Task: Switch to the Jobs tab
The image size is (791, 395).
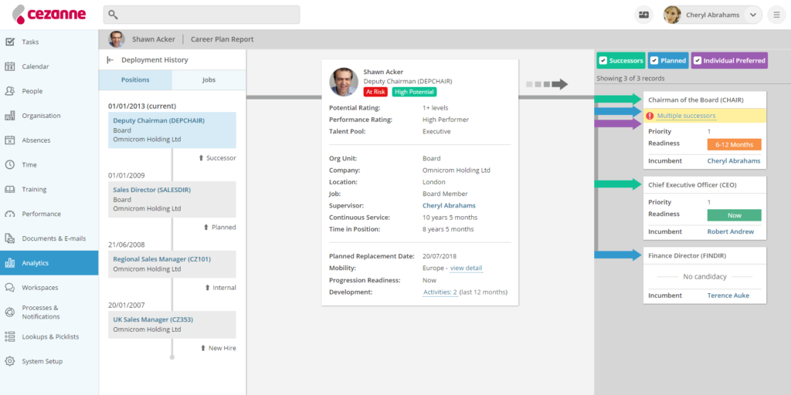Action: [209, 80]
